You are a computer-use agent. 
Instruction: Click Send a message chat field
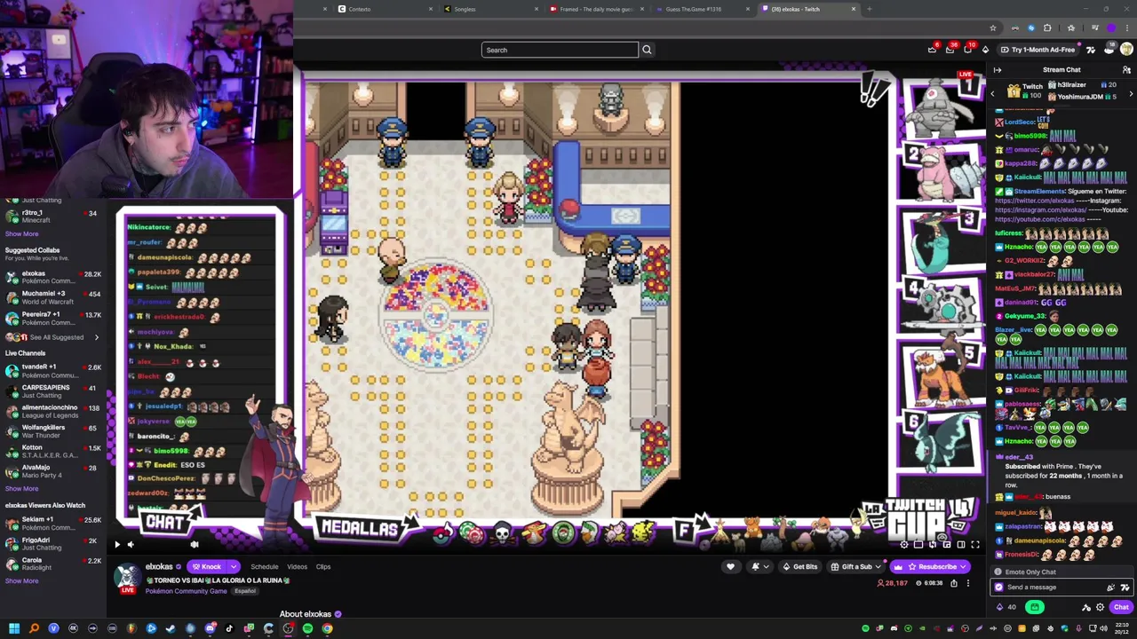(1061, 587)
